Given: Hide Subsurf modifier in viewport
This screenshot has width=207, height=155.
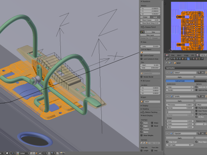Looking at the screenshot, I should tap(203, 72).
